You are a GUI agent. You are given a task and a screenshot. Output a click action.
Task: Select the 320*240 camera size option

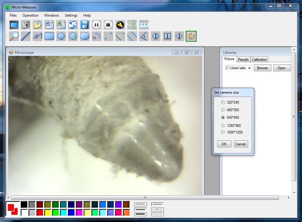(x=223, y=102)
